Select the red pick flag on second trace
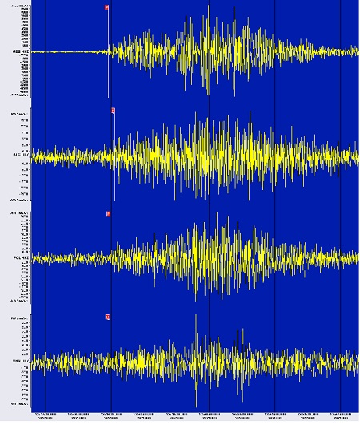The image size is (360, 429). point(114,111)
